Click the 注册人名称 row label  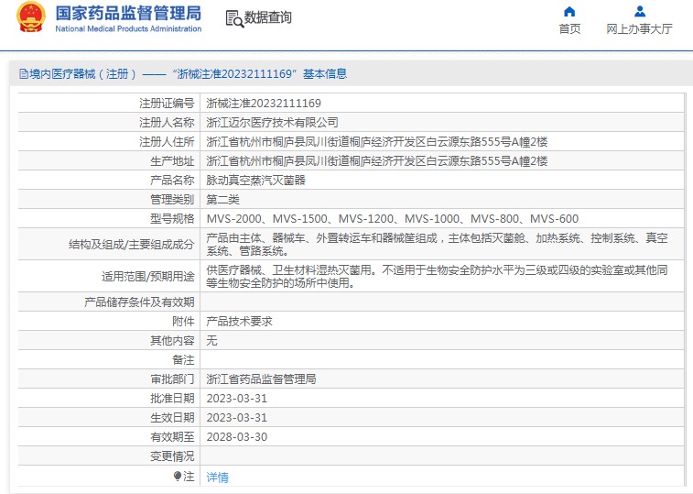(x=167, y=122)
